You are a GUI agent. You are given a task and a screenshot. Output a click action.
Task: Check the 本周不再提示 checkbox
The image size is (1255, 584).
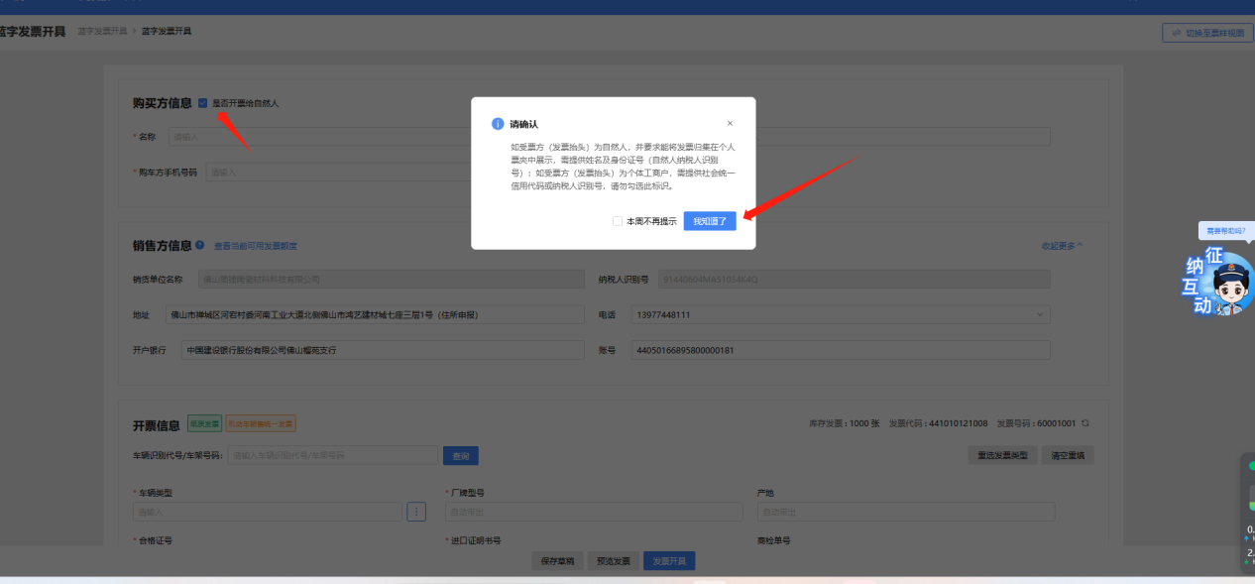(618, 221)
